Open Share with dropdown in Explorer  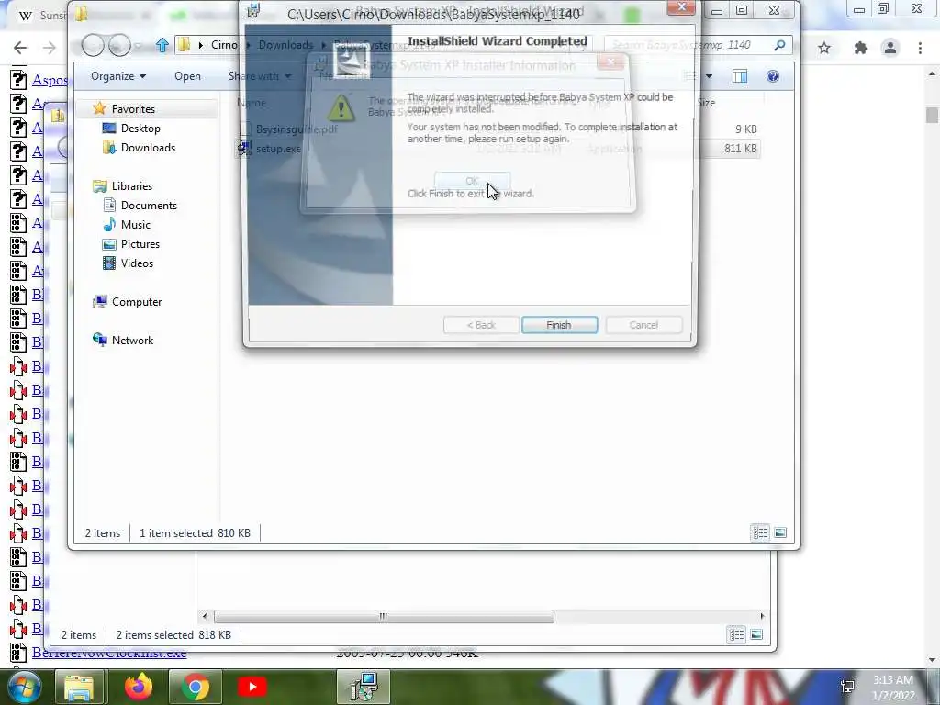(259, 76)
